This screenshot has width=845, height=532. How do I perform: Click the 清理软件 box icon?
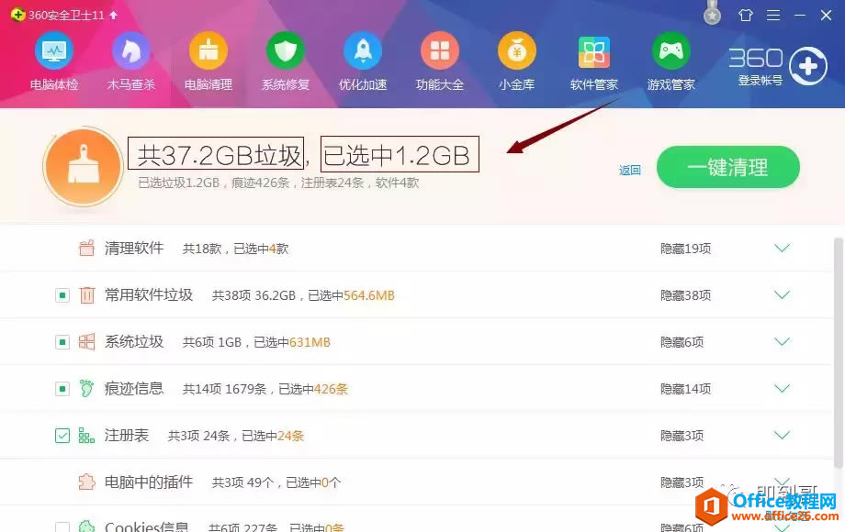[x=86, y=248]
